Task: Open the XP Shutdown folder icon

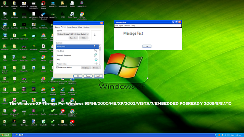Action: point(14,90)
